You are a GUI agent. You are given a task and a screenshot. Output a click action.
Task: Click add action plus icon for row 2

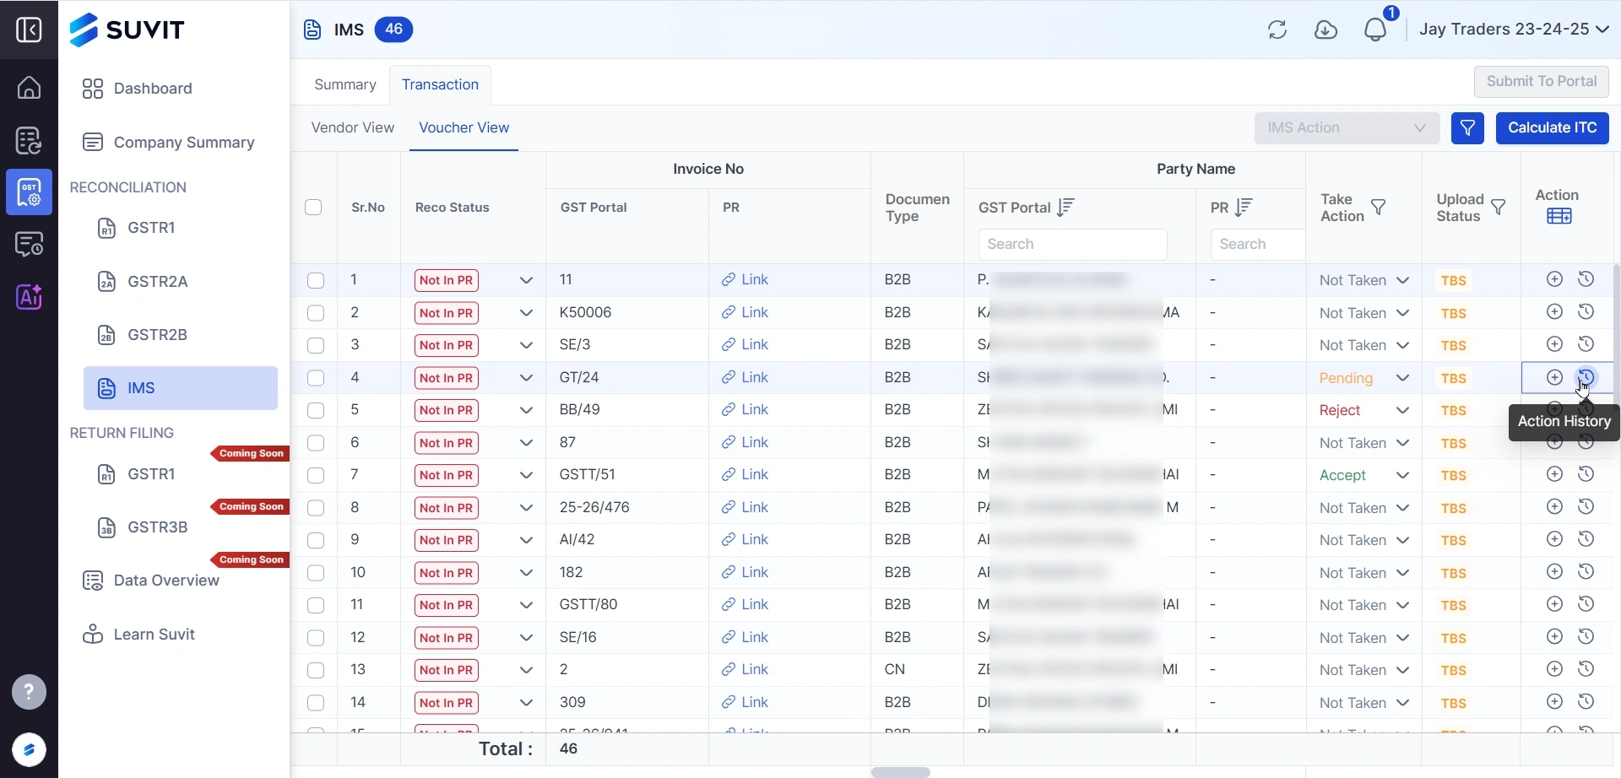coord(1554,312)
